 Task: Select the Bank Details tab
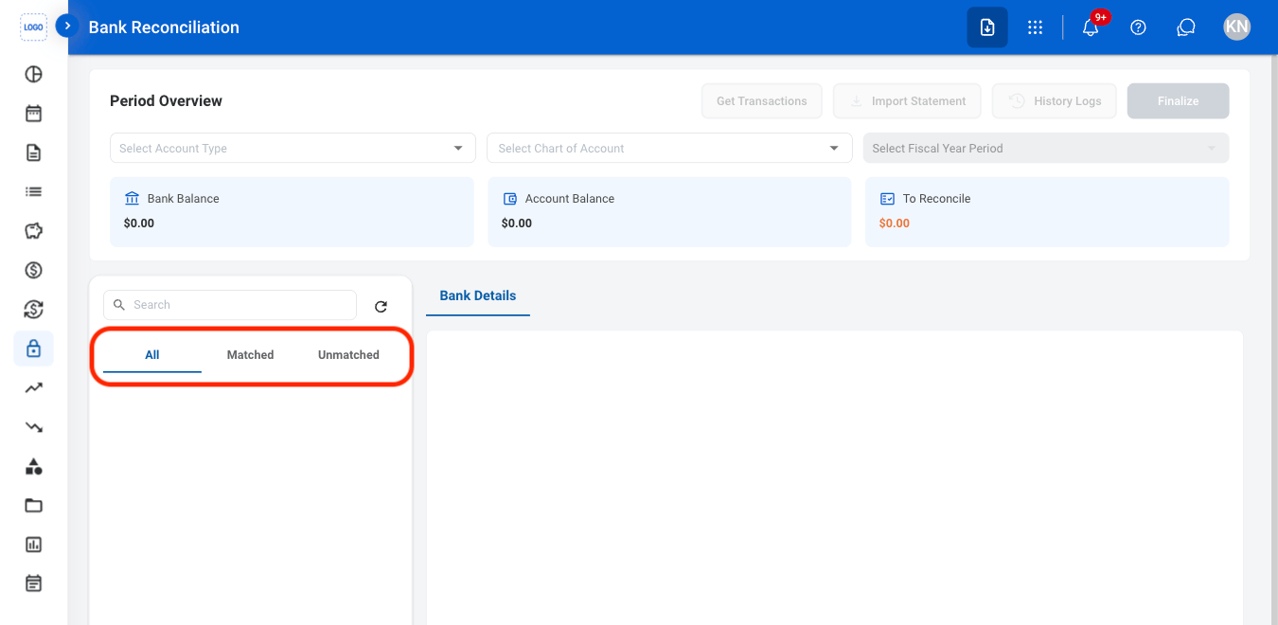click(478, 295)
